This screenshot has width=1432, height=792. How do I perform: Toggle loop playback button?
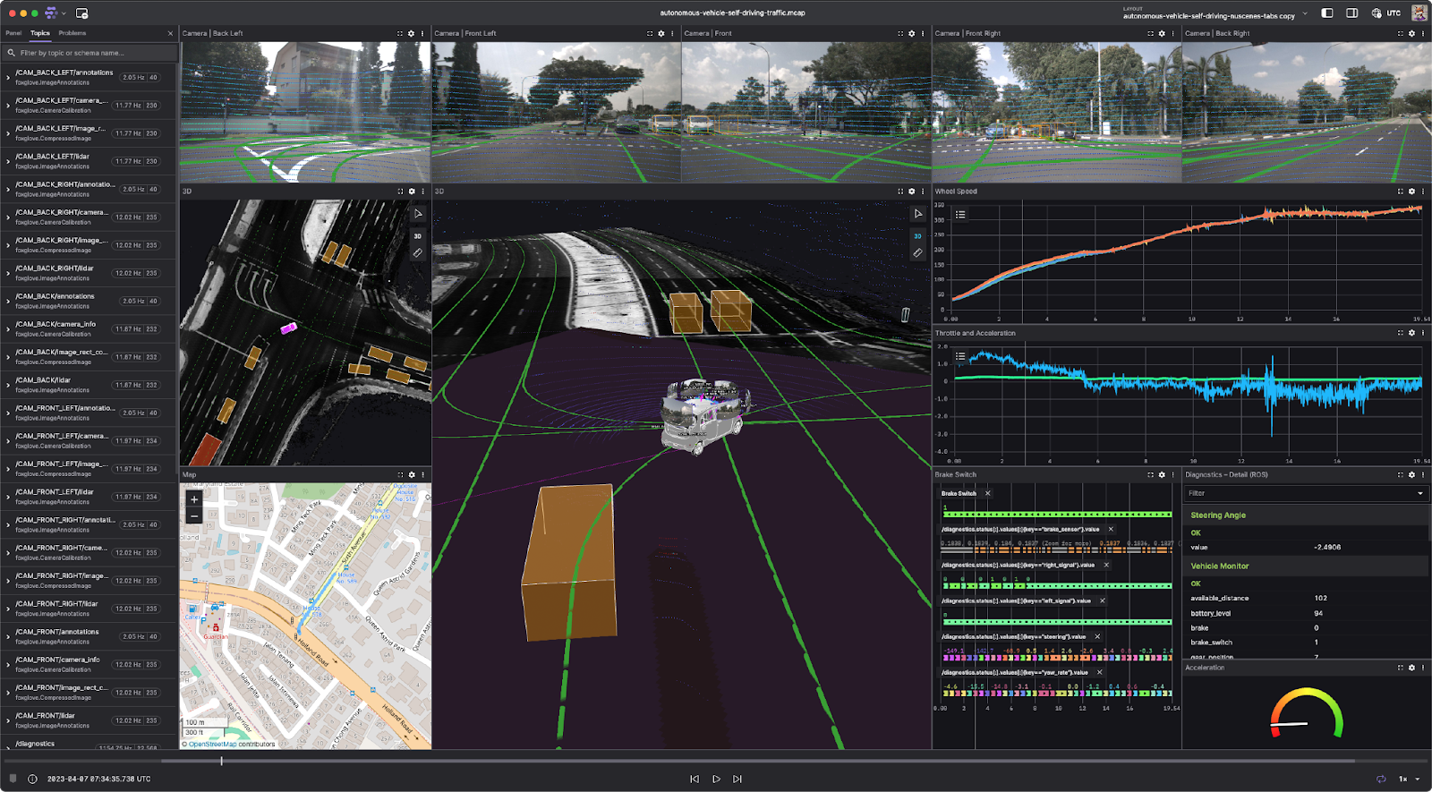tap(1381, 779)
